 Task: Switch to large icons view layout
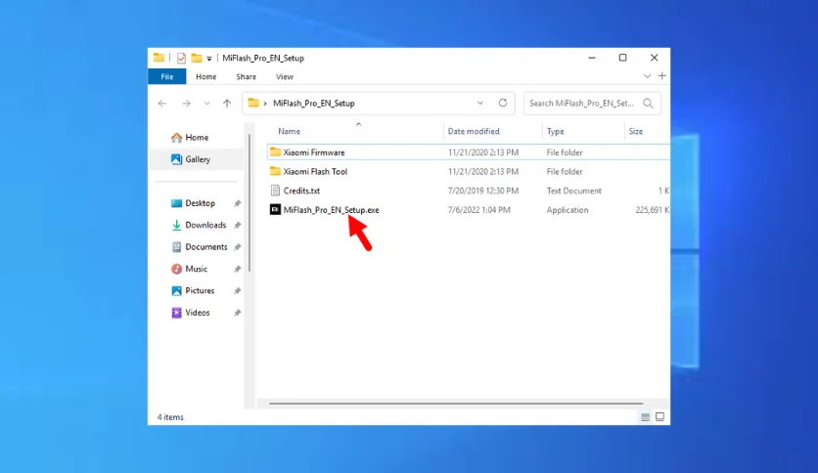(659, 416)
